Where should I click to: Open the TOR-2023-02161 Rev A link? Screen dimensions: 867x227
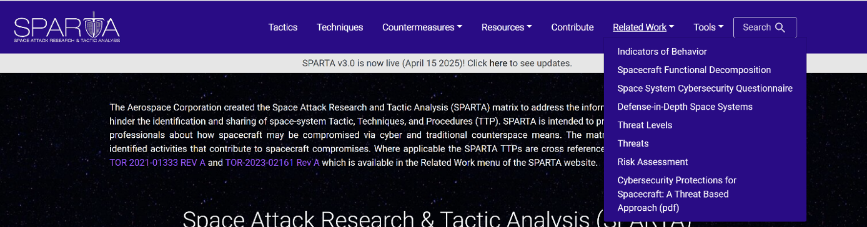pos(272,163)
